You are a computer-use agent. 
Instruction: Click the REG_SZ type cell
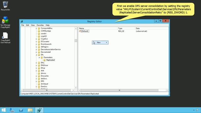[x=121, y=31]
